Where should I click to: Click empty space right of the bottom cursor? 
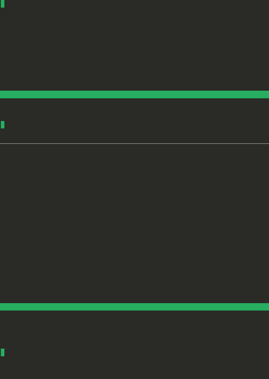(x=137, y=352)
